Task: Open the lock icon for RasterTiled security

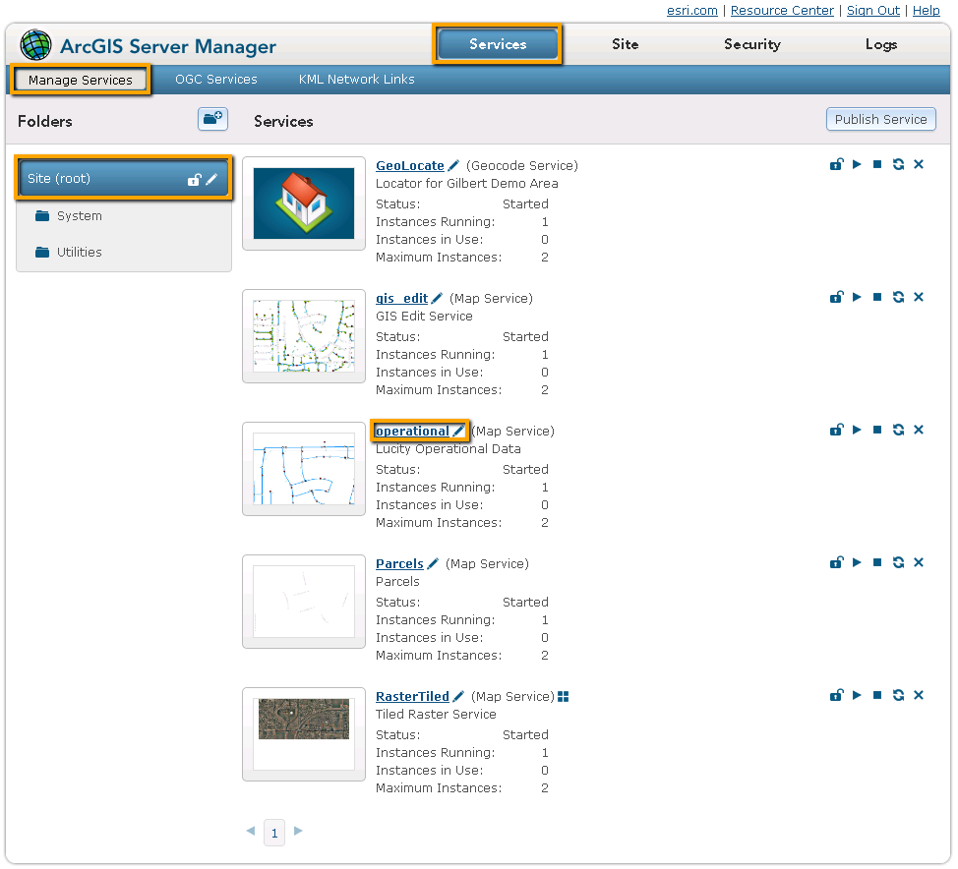Action: click(837, 695)
